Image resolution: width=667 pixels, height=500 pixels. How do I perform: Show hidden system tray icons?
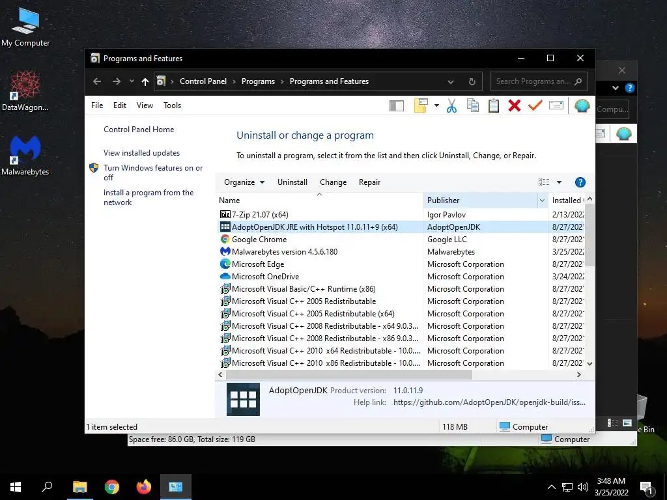point(551,487)
